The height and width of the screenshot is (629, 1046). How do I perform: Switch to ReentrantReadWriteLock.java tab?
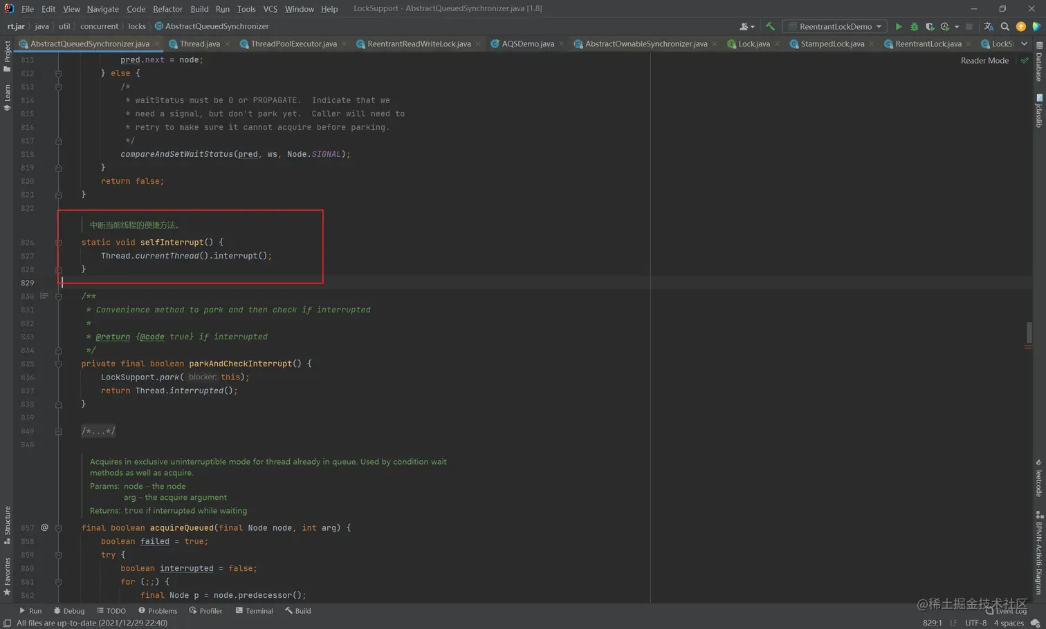tap(419, 44)
